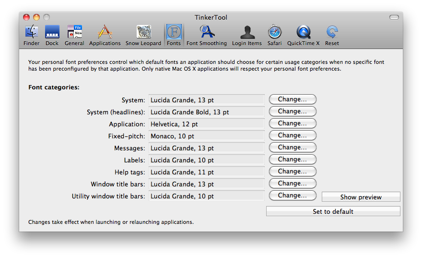Open the Dock settings pane
422x258 pixels.
click(52, 36)
